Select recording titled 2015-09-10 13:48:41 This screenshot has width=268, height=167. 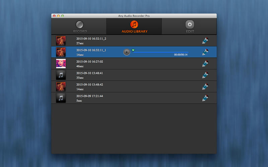pyautogui.click(x=89, y=73)
